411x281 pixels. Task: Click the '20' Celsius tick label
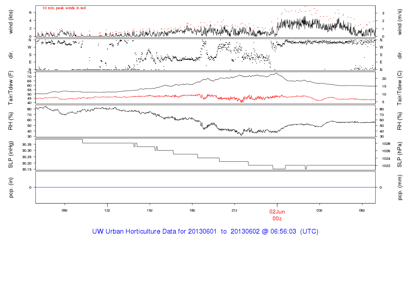click(384, 79)
